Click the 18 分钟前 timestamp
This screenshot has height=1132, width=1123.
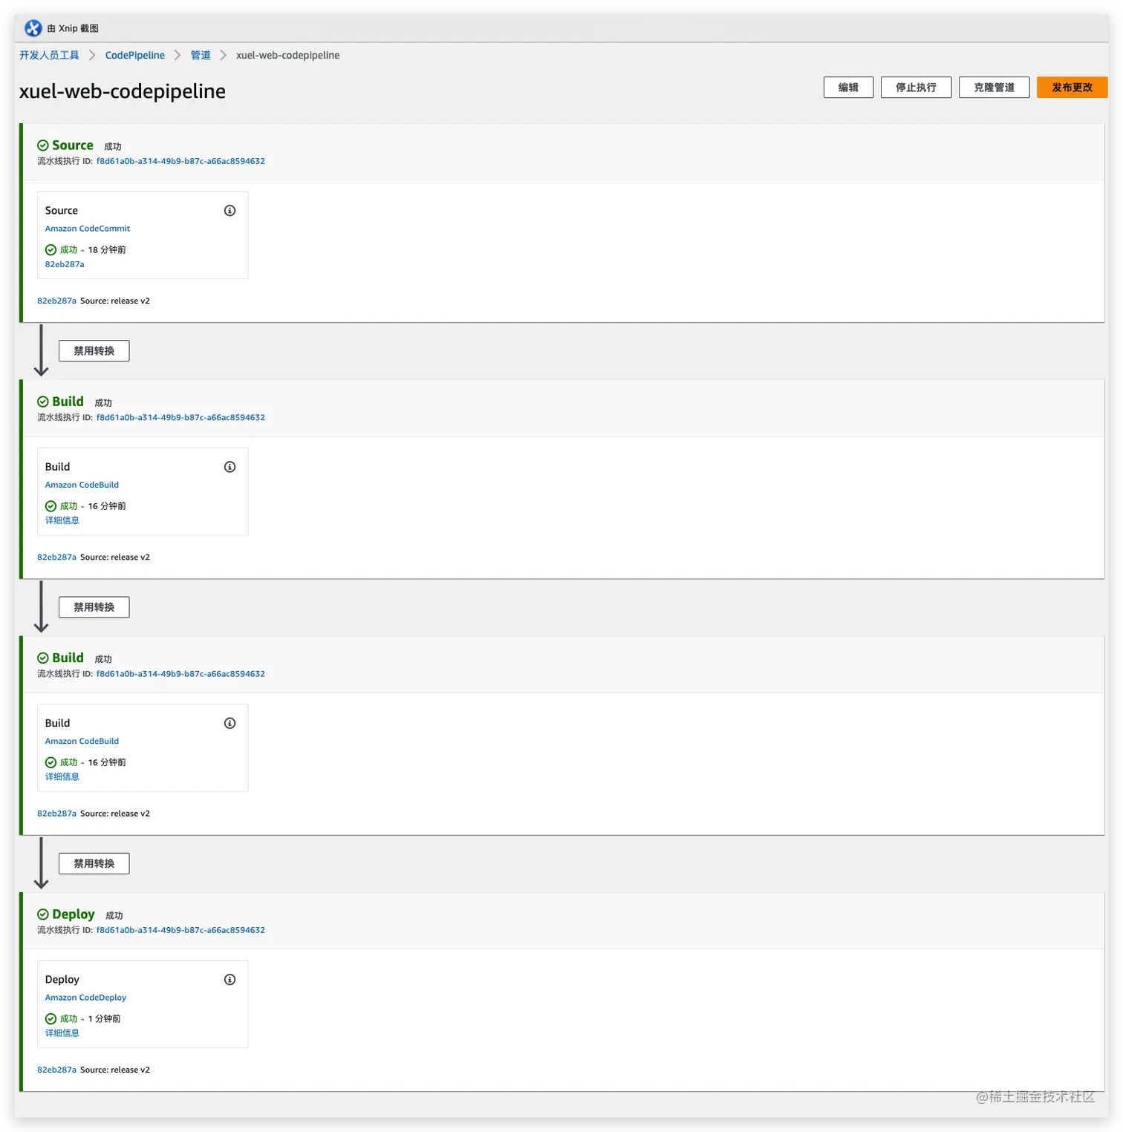pyautogui.click(x=107, y=250)
